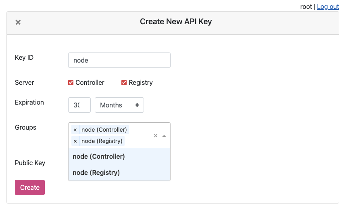Open the Months expiration unit dropdown
342x210 pixels.
119,105
